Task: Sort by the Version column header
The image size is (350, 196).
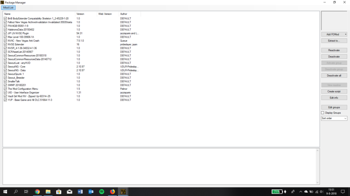Action: (x=86, y=14)
